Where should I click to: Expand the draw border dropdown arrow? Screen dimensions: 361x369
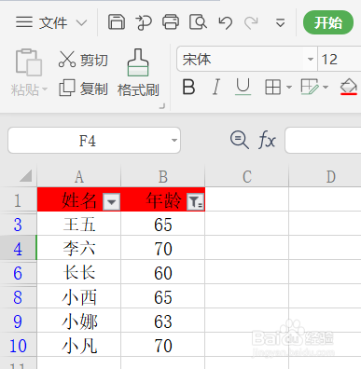tap(326, 87)
